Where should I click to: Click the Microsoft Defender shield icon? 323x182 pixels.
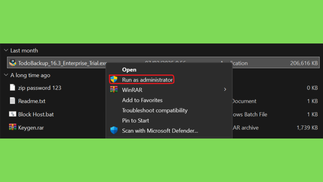click(114, 130)
